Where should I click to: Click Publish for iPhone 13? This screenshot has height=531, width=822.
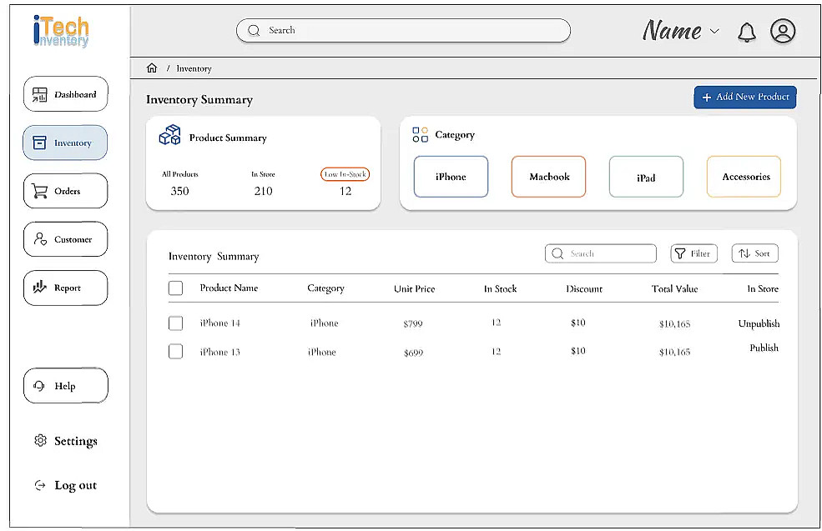click(764, 348)
